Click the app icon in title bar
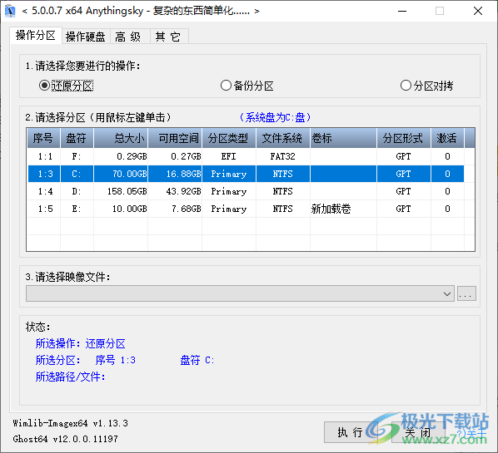 [10, 11]
